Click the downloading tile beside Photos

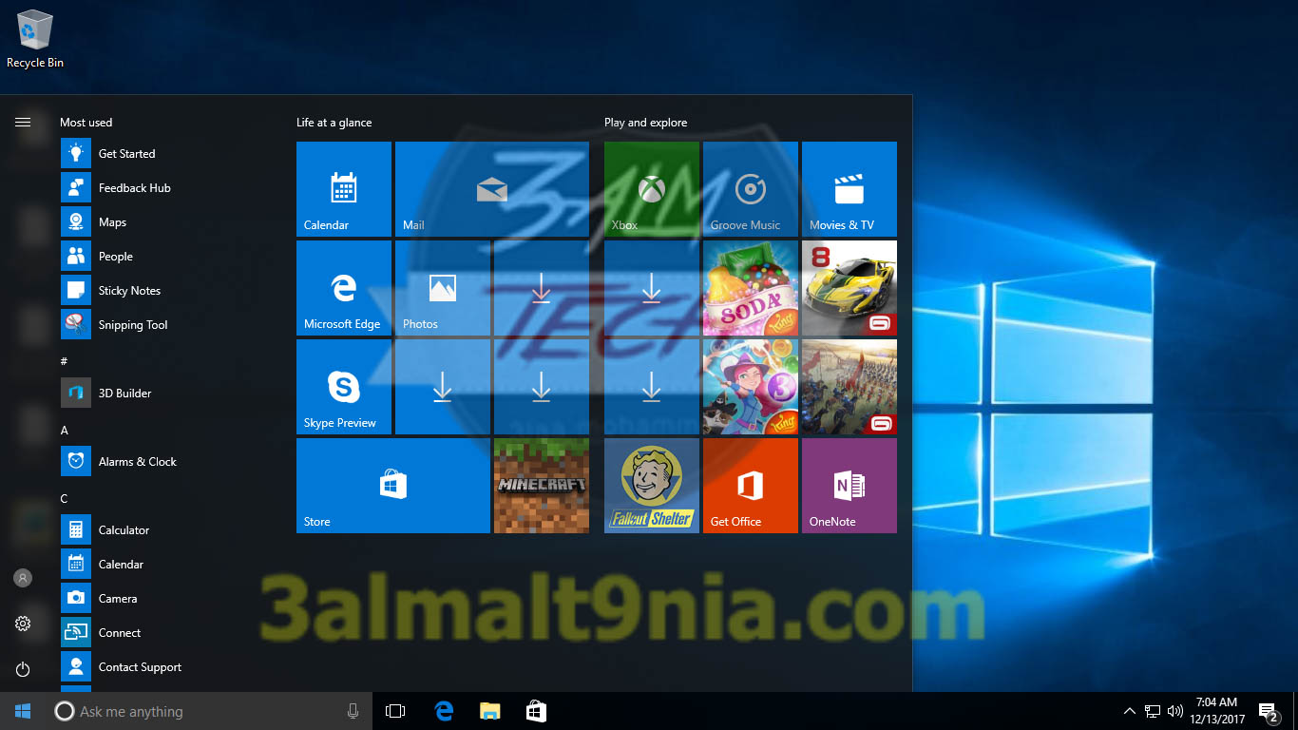(542, 288)
